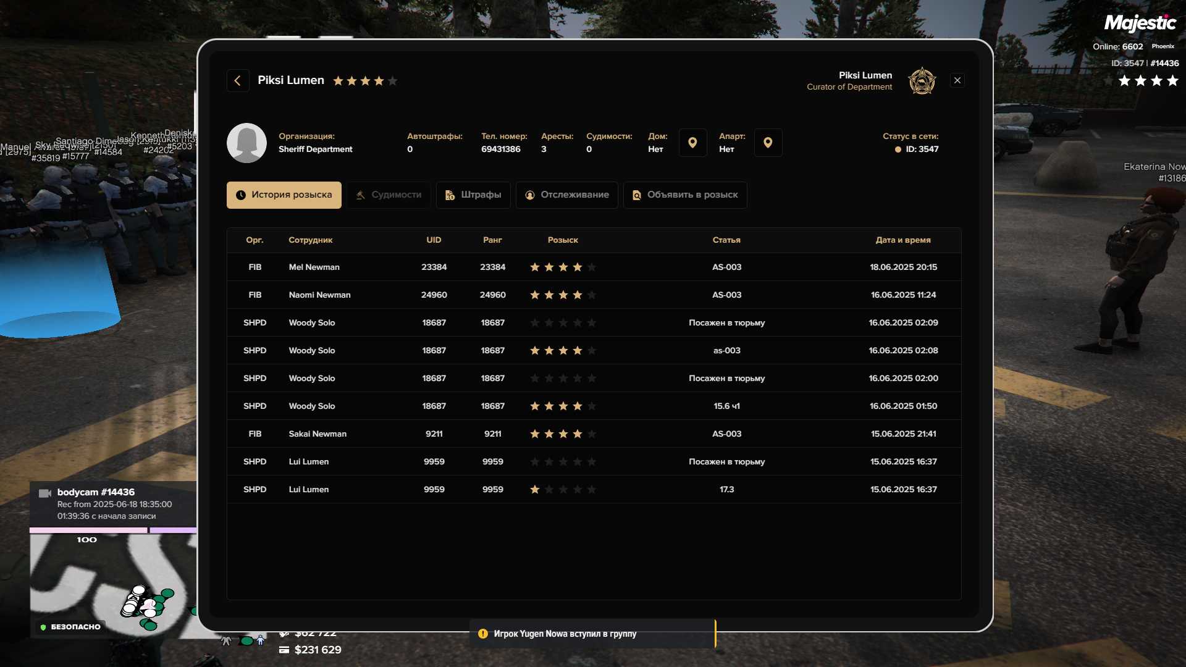Click the 17.3 article cell

click(x=726, y=490)
